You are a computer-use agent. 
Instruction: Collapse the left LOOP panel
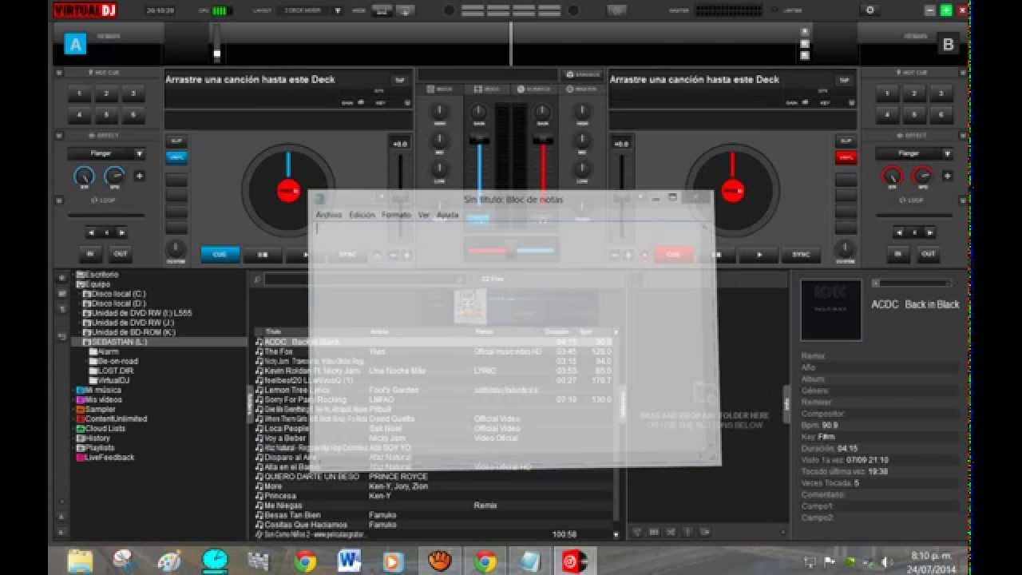(x=60, y=200)
